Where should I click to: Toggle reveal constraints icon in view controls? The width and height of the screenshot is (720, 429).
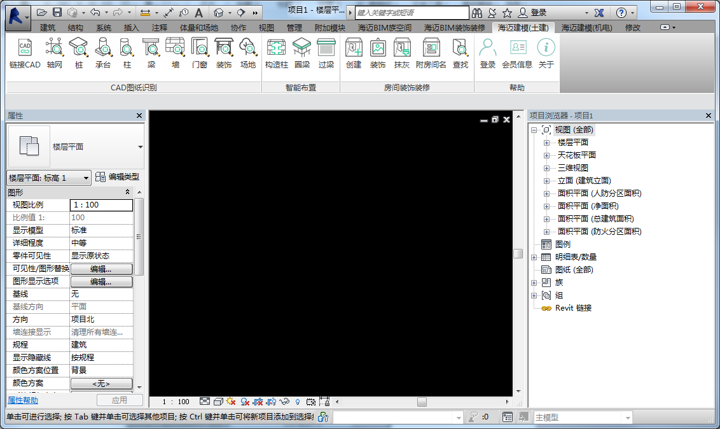click(x=324, y=402)
